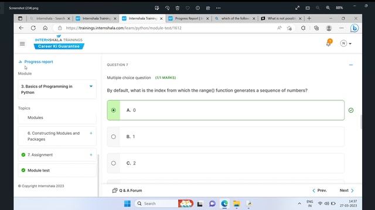Open read aloud icon in address bar
The height and width of the screenshot is (210, 375).
pyautogui.click(x=279, y=28)
